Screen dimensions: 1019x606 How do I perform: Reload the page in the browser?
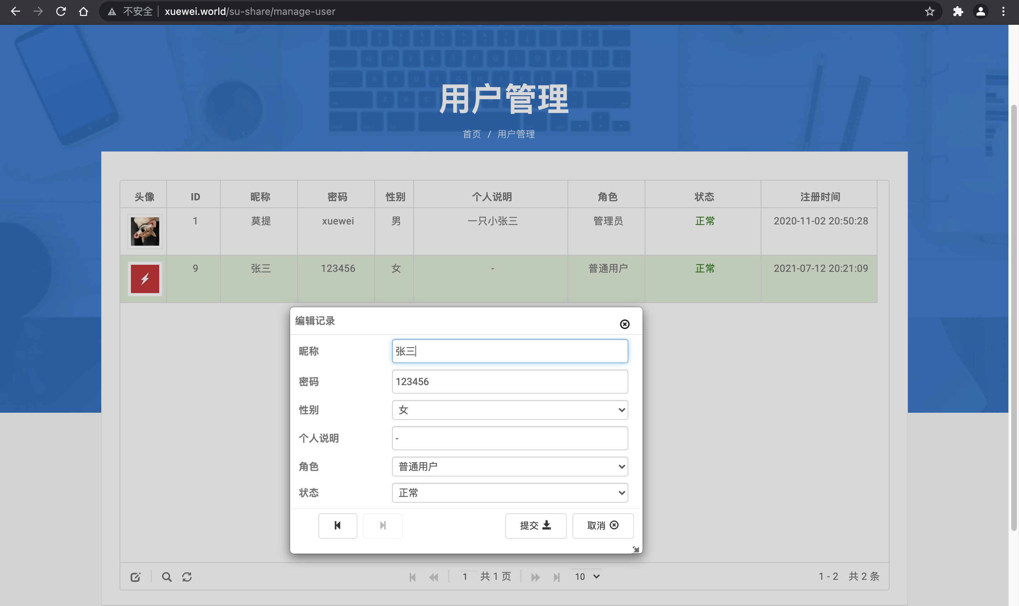click(x=61, y=11)
